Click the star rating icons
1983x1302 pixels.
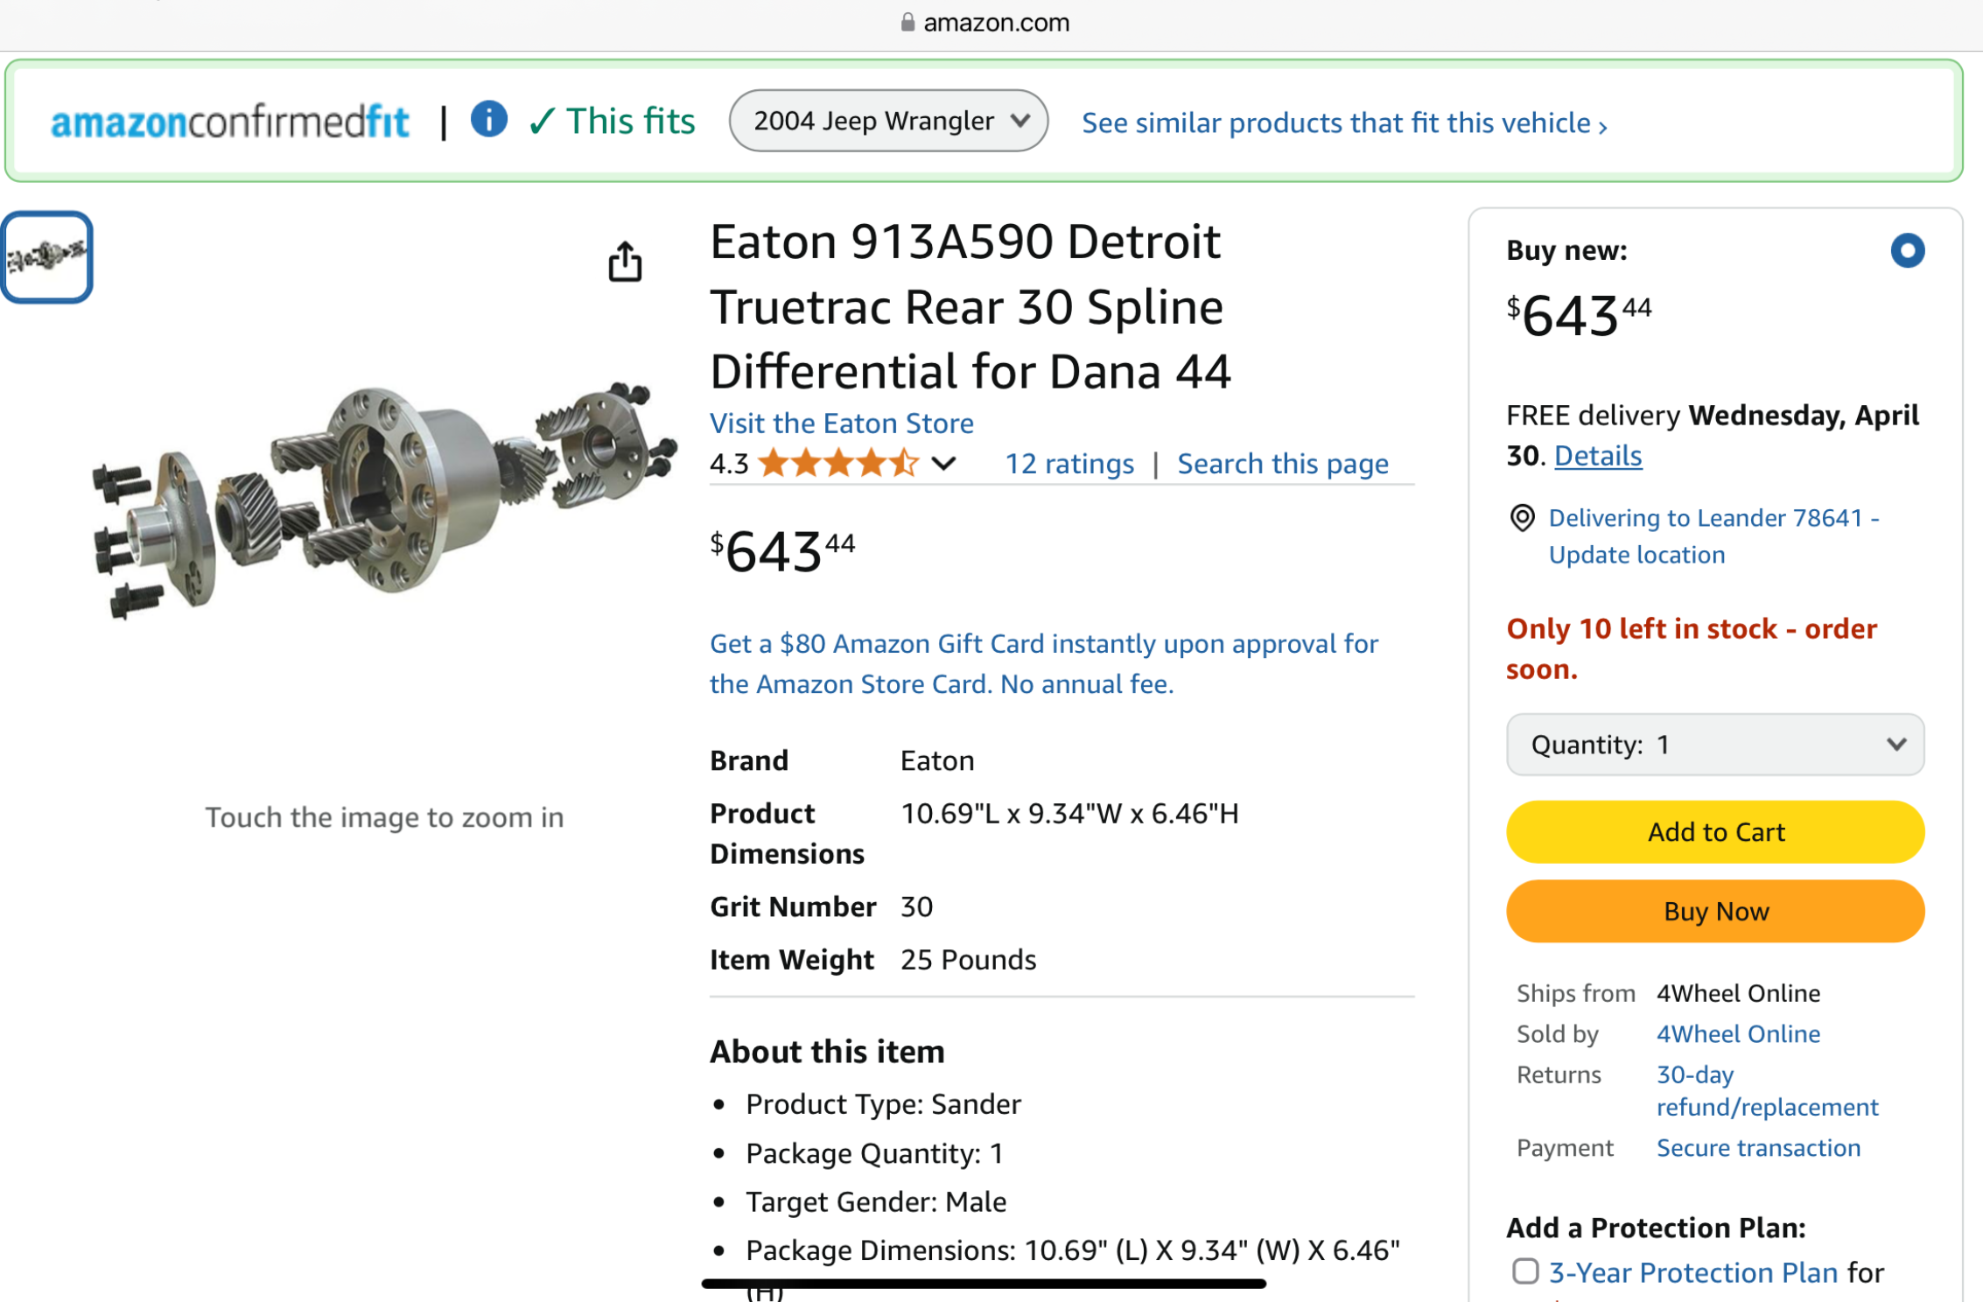click(x=837, y=463)
